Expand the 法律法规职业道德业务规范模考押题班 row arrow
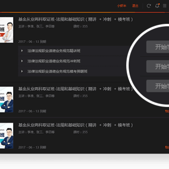Image resolution: width=169 pixels, height=169 pixels. [x=22, y=71]
